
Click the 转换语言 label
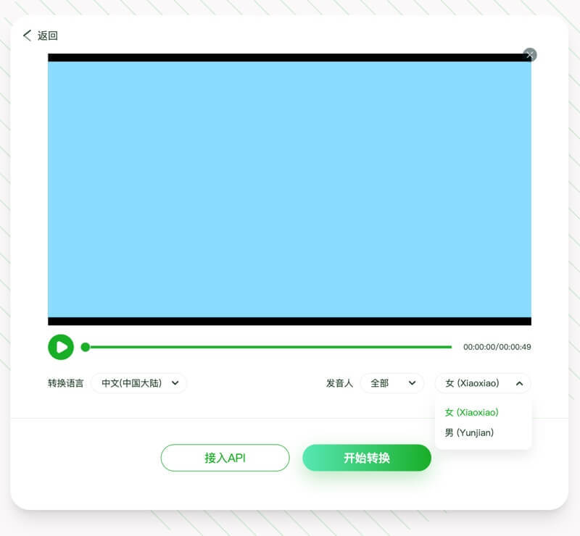coord(66,383)
